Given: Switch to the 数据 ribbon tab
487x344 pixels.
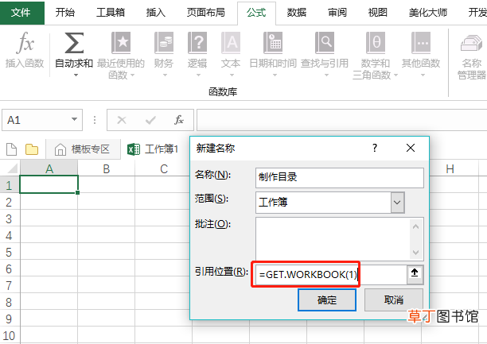Looking at the screenshot, I should tap(297, 13).
